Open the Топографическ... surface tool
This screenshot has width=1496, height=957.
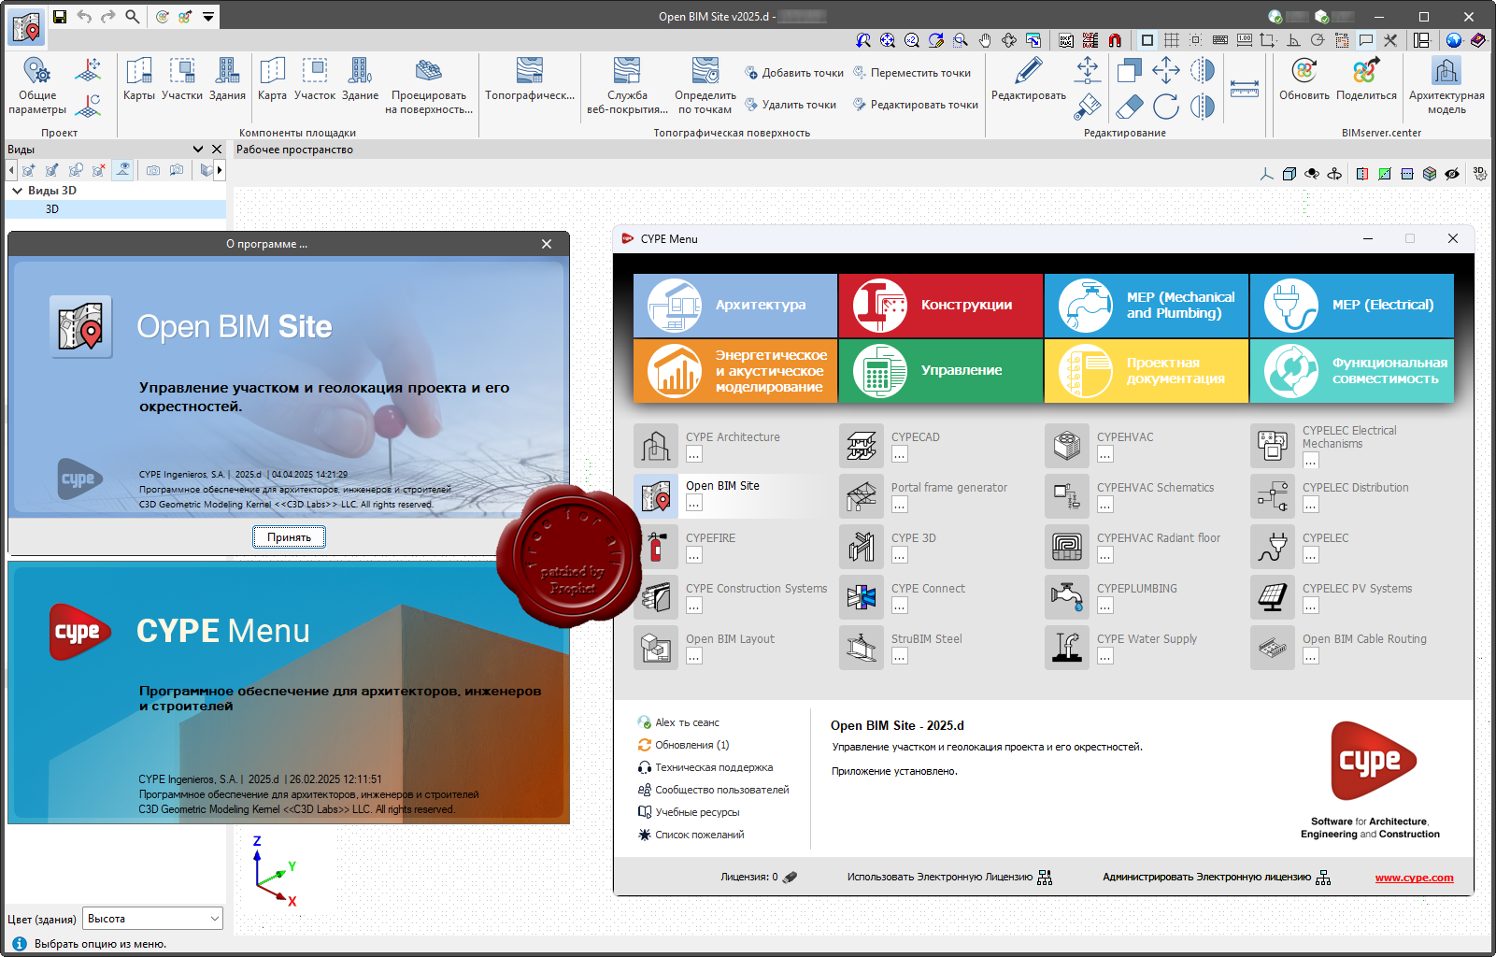pos(530,79)
